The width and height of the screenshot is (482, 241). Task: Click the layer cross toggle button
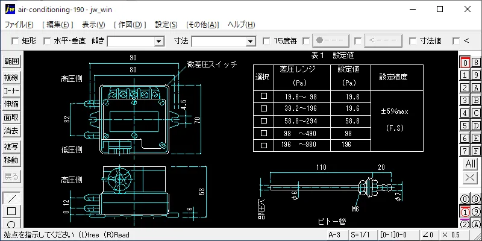click(471, 177)
